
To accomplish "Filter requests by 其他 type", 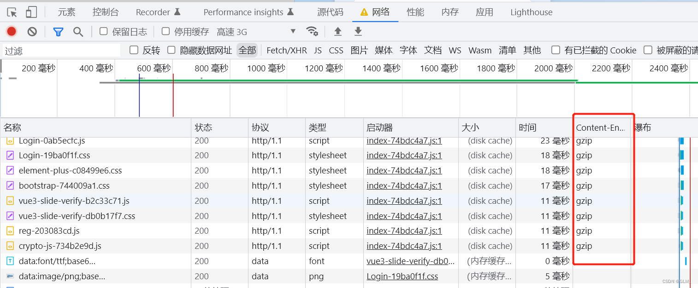I will 532,50.
